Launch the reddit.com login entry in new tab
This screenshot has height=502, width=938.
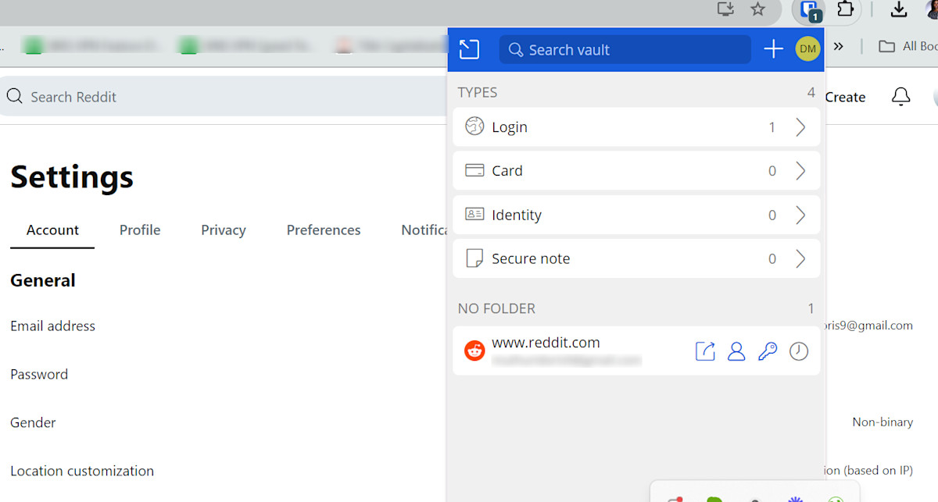click(x=705, y=351)
